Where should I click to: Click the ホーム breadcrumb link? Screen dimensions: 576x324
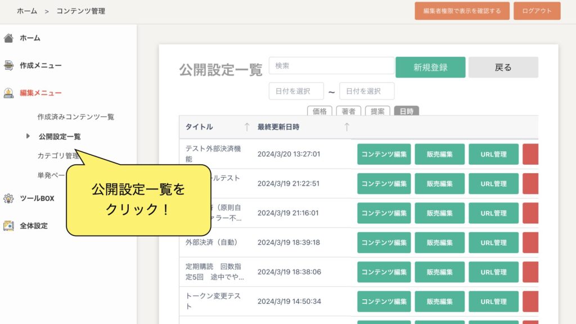[x=27, y=11]
